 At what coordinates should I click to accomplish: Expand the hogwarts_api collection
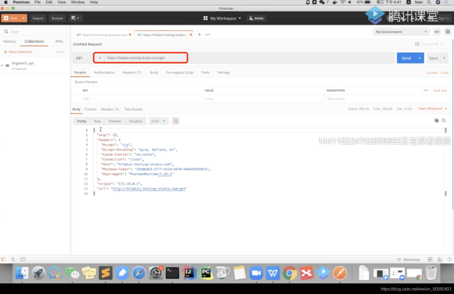[x=2, y=65]
